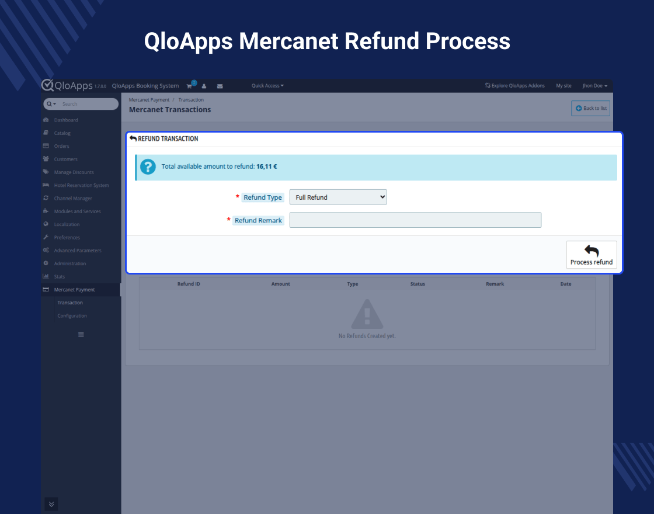Open the Refund Type dropdown
This screenshot has height=514, width=654.
pyautogui.click(x=338, y=197)
